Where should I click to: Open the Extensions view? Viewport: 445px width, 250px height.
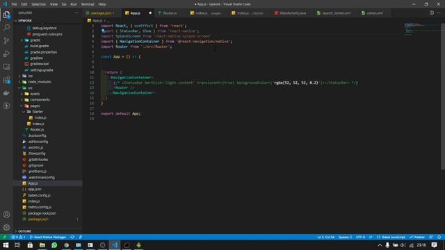6,81
